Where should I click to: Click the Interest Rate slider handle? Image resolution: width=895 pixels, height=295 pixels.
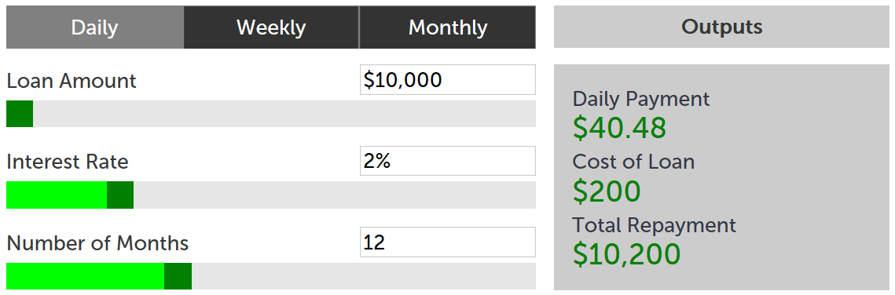tap(120, 195)
